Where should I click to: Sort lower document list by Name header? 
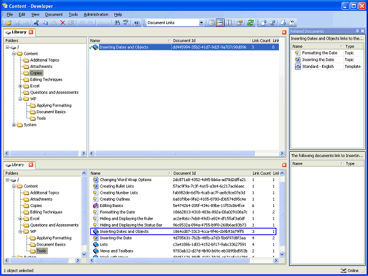tap(130, 174)
